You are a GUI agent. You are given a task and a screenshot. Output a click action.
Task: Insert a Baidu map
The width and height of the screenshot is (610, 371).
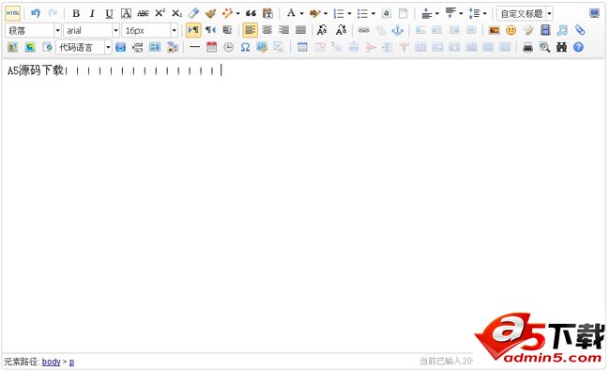click(x=12, y=47)
